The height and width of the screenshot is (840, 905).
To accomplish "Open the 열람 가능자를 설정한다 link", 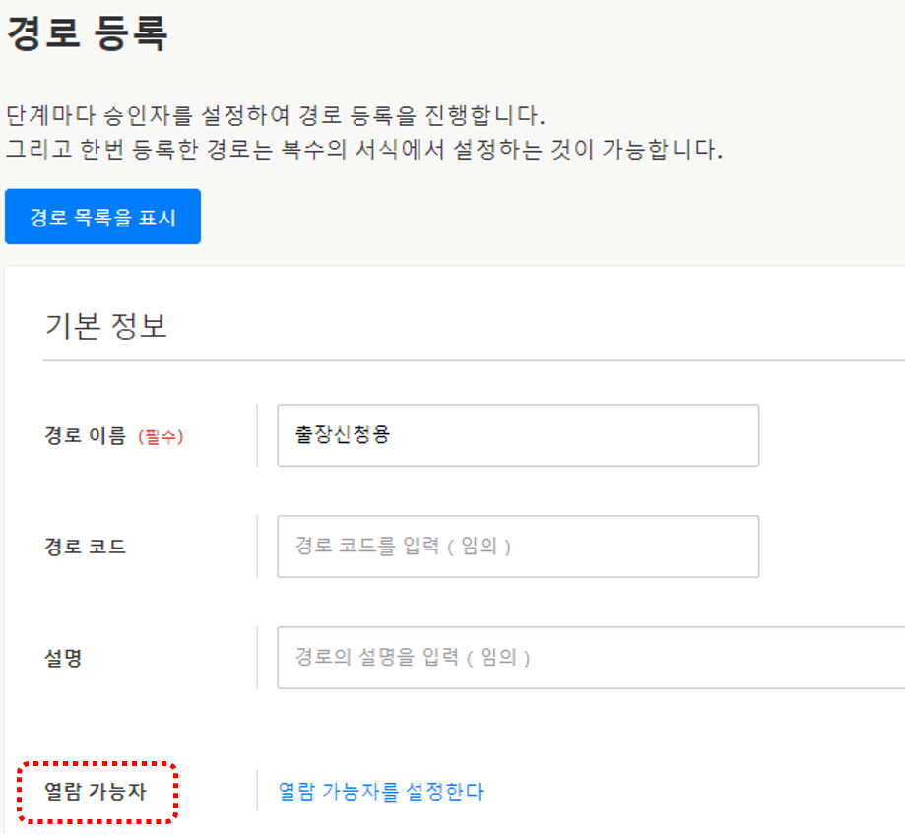I will point(381,792).
